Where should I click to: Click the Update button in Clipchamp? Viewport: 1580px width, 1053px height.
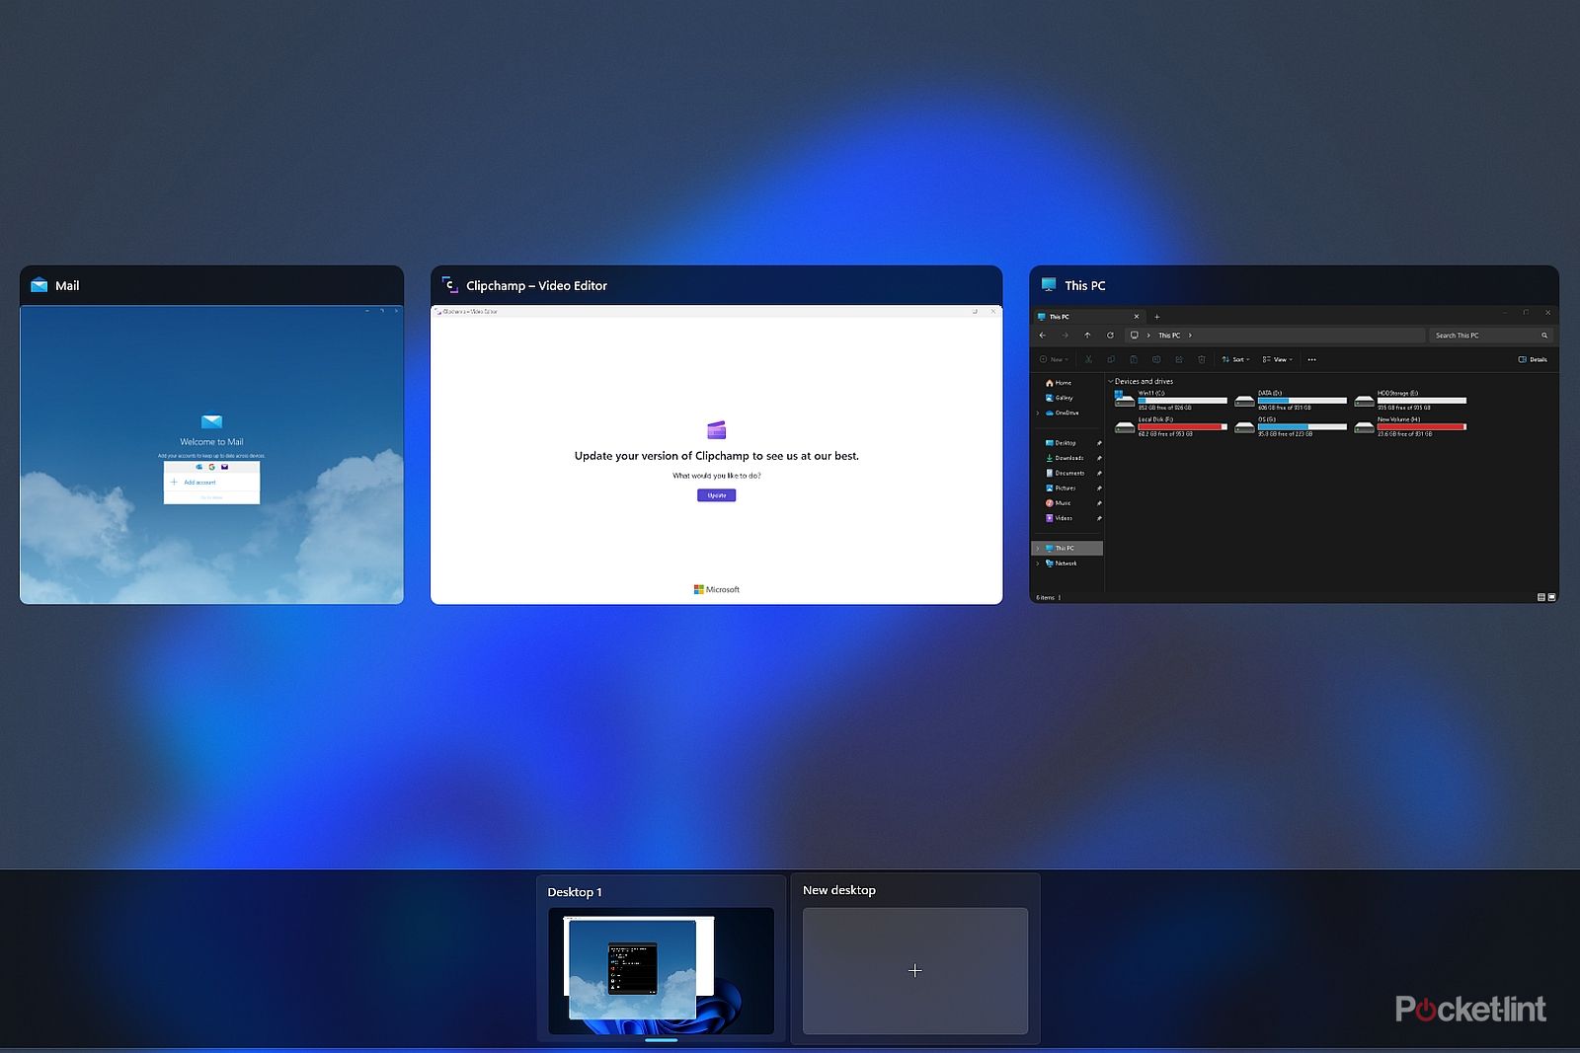pos(716,495)
